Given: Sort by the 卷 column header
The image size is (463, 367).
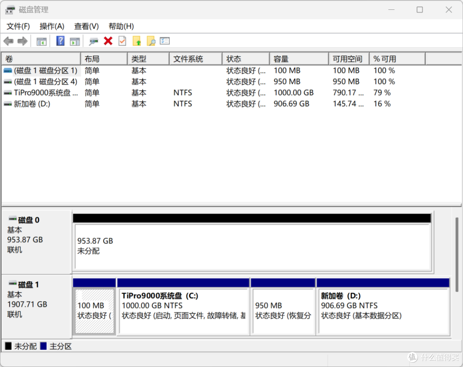Looking at the screenshot, I should [x=41, y=59].
